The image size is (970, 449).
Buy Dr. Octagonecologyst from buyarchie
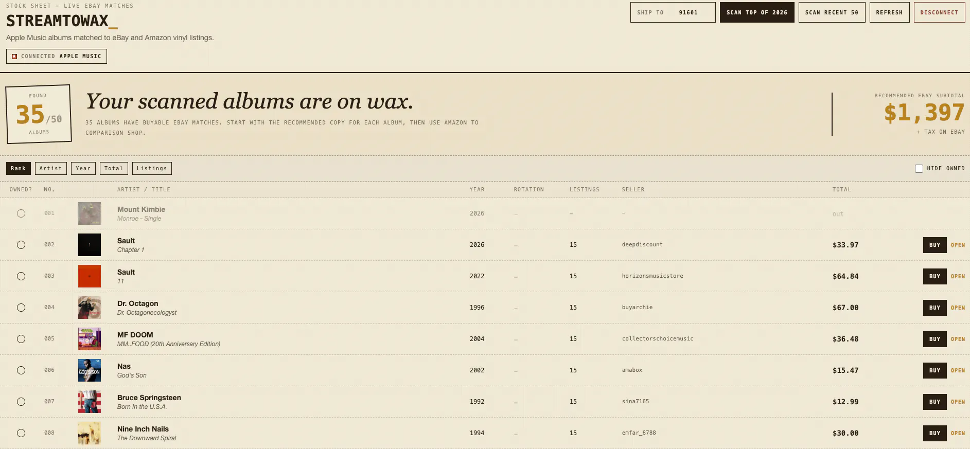tap(935, 308)
